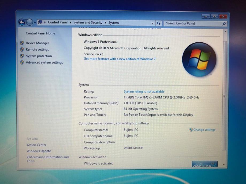
Task: Click System rating is not available link
Action: [144, 91]
